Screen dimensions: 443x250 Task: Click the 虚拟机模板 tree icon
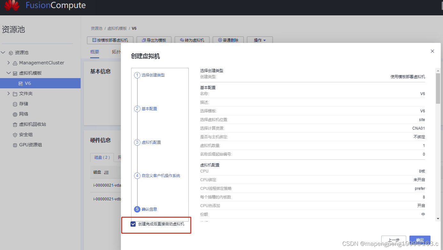15,73
